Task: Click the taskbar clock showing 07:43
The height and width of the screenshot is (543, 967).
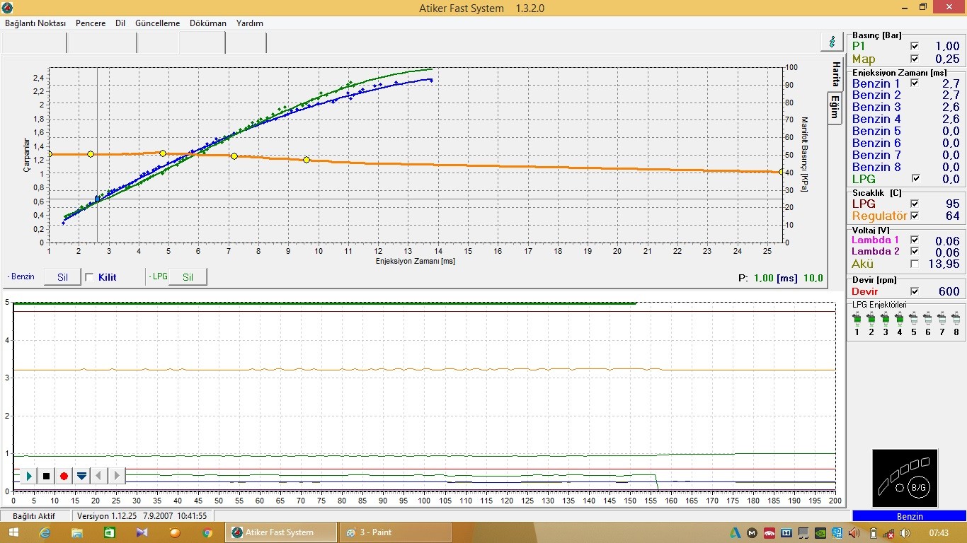Action: pos(939,532)
